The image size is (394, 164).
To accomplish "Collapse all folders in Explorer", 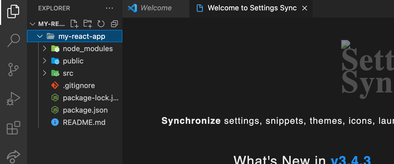I will (x=114, y=24).
